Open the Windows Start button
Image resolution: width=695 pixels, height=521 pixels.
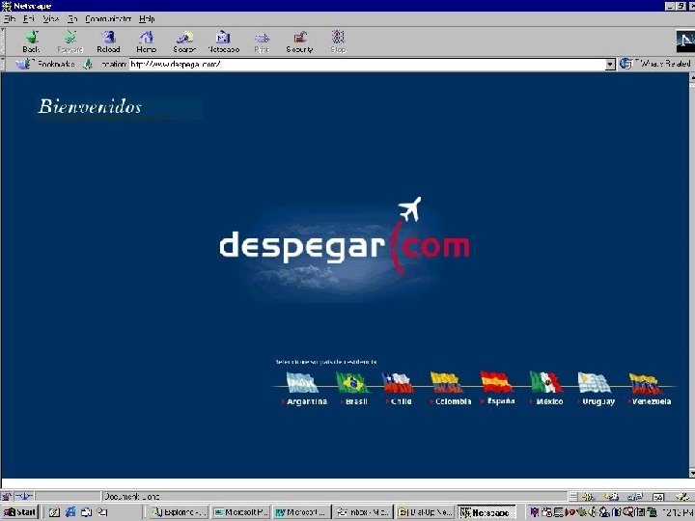coord(20,512)
